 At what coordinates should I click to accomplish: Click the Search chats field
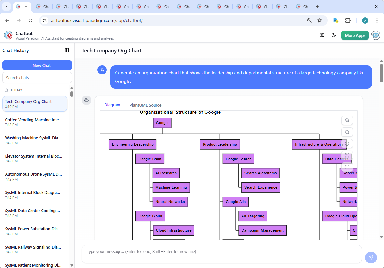(37, 78)
